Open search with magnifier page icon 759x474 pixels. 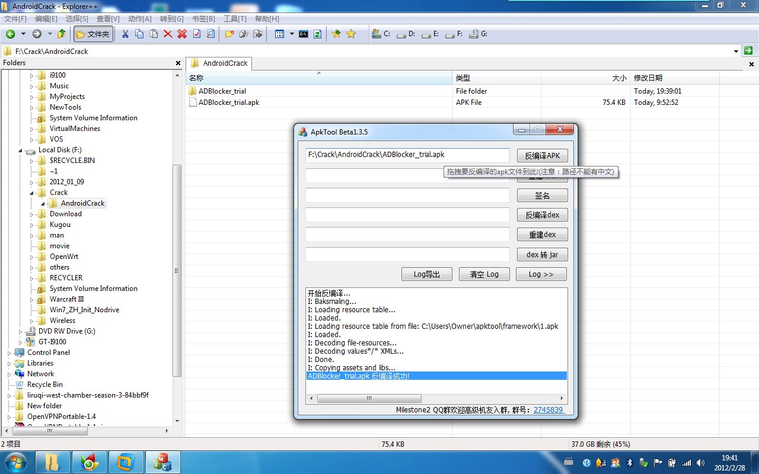211,34
